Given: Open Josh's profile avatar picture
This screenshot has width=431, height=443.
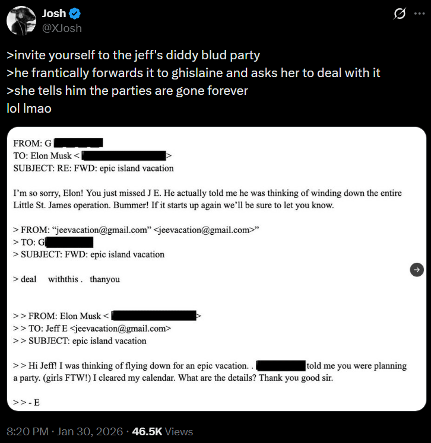Looking at the screenshot, I should 21,21.
